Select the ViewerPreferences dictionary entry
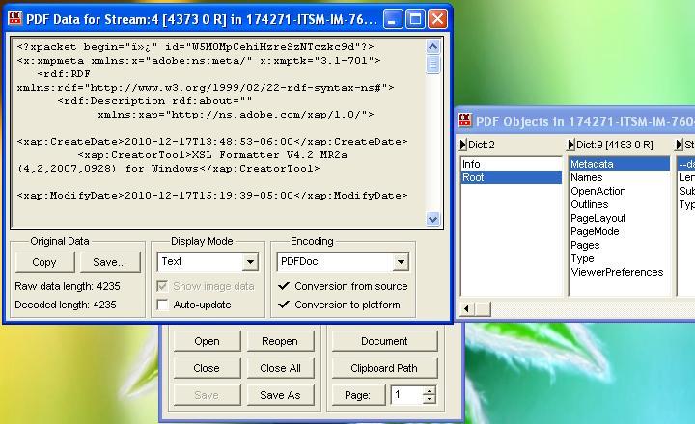The height and width of the screenshot is (424, 695). tap(617, 272)
